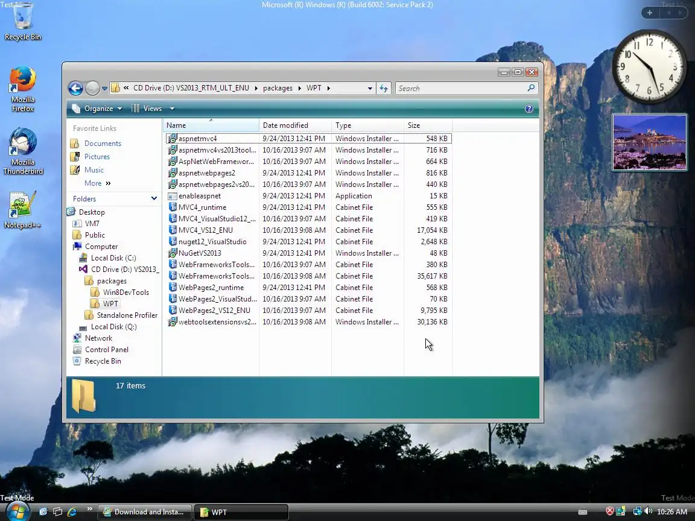
Task: Click the Switch between windows Quick Launch icon
Action: click(x=58, y=512)
